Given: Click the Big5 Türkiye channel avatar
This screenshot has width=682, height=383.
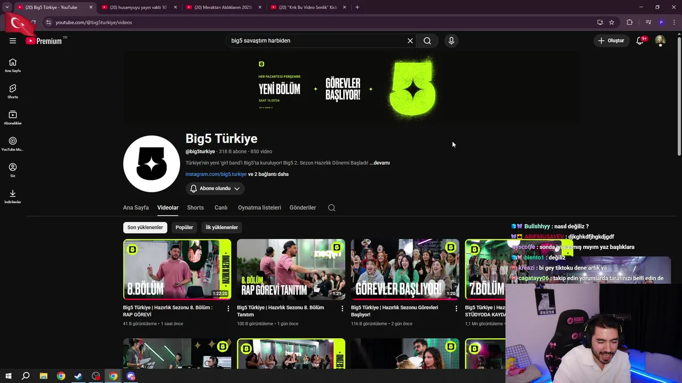Looking at the screenshot, I should tap(152, 163).
